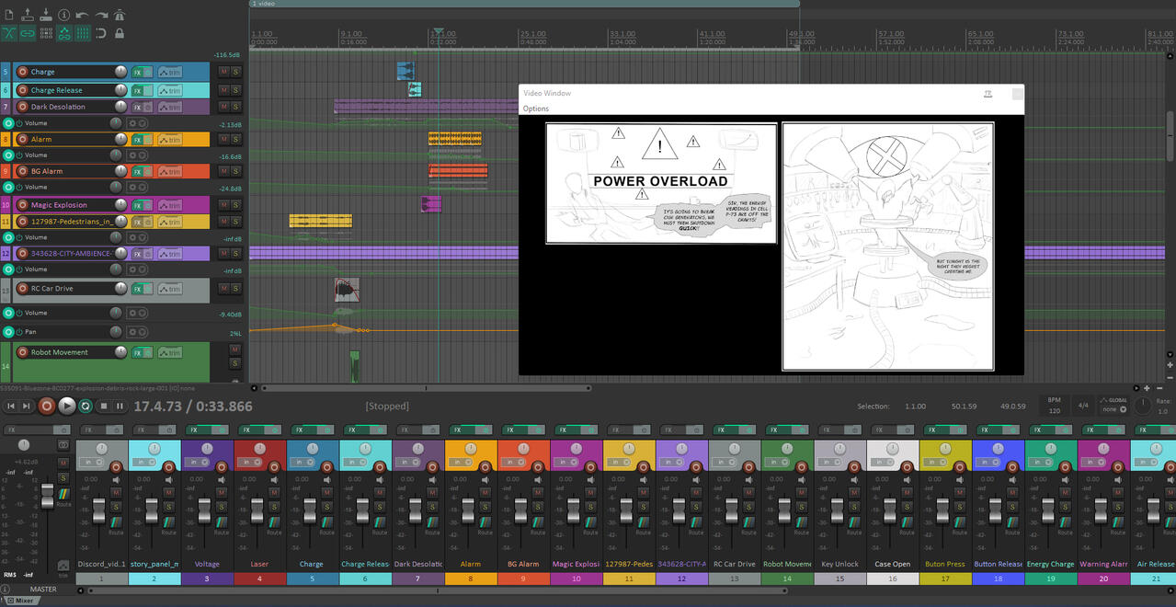
Task: Mute the Dark Desolation track
Action: [223, 107]
